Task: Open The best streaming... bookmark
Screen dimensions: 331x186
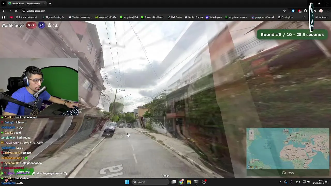Action: (80, 17)
